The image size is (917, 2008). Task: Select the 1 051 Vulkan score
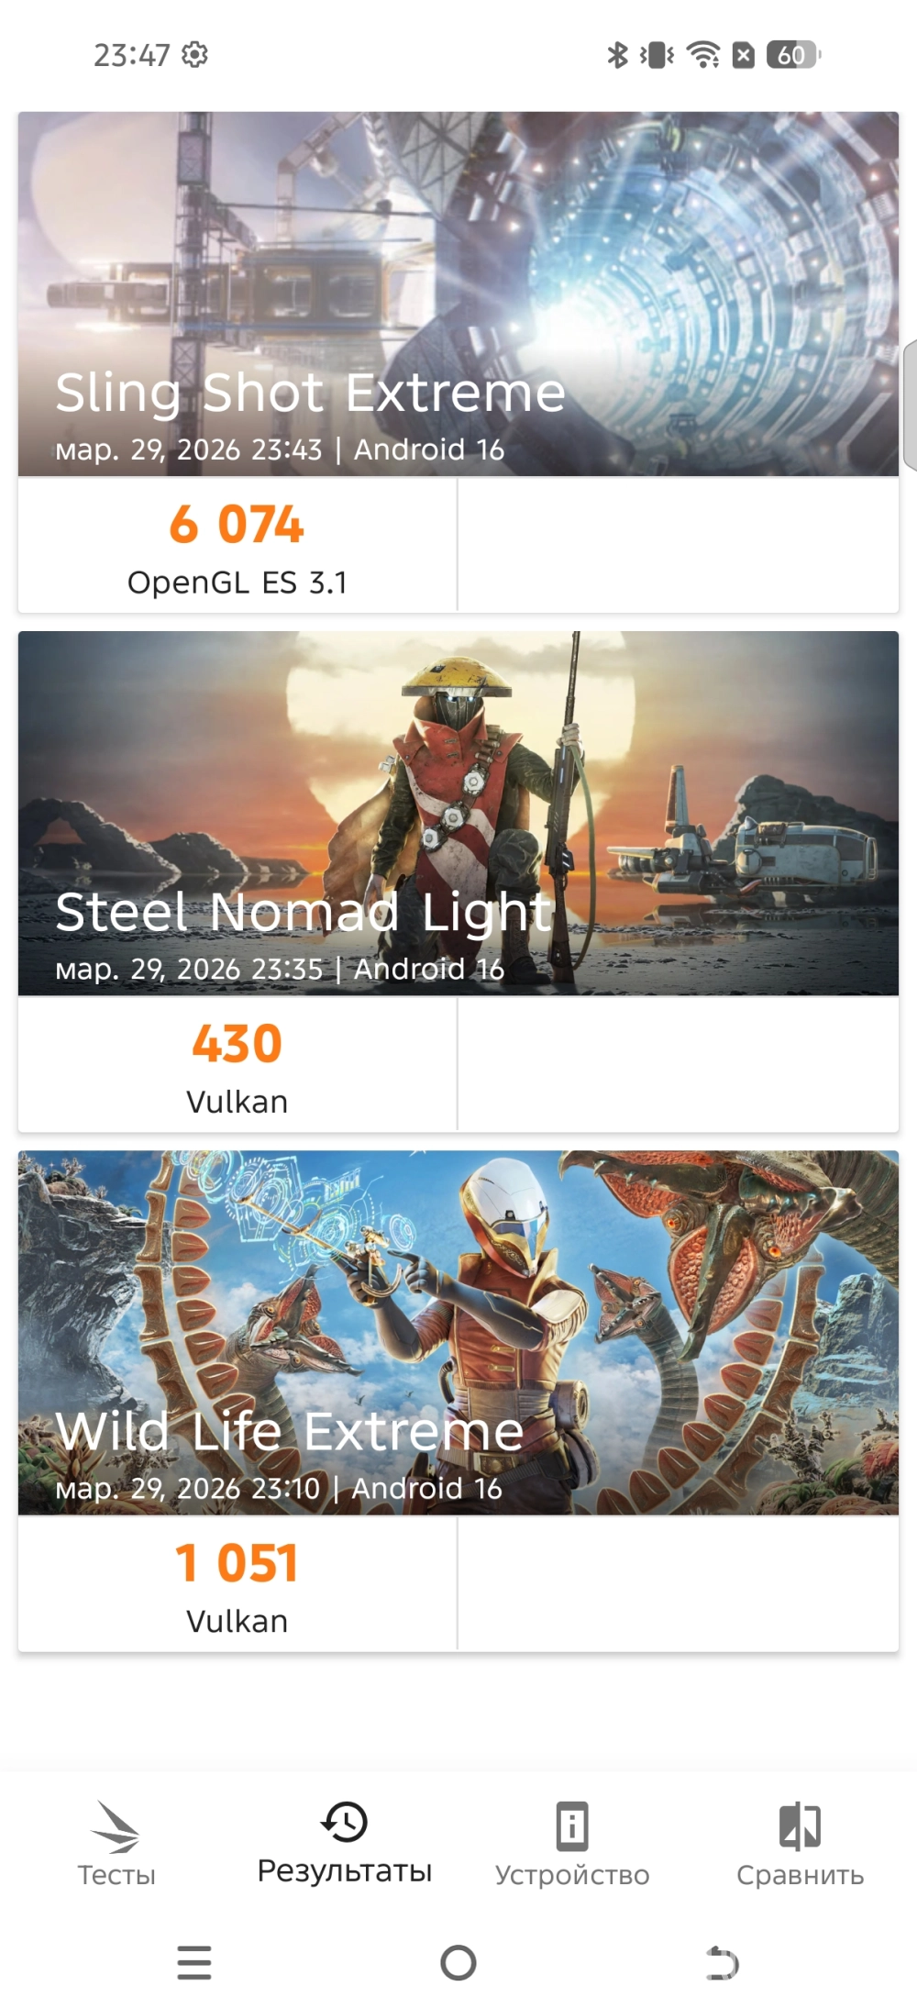click(238, 1584)
